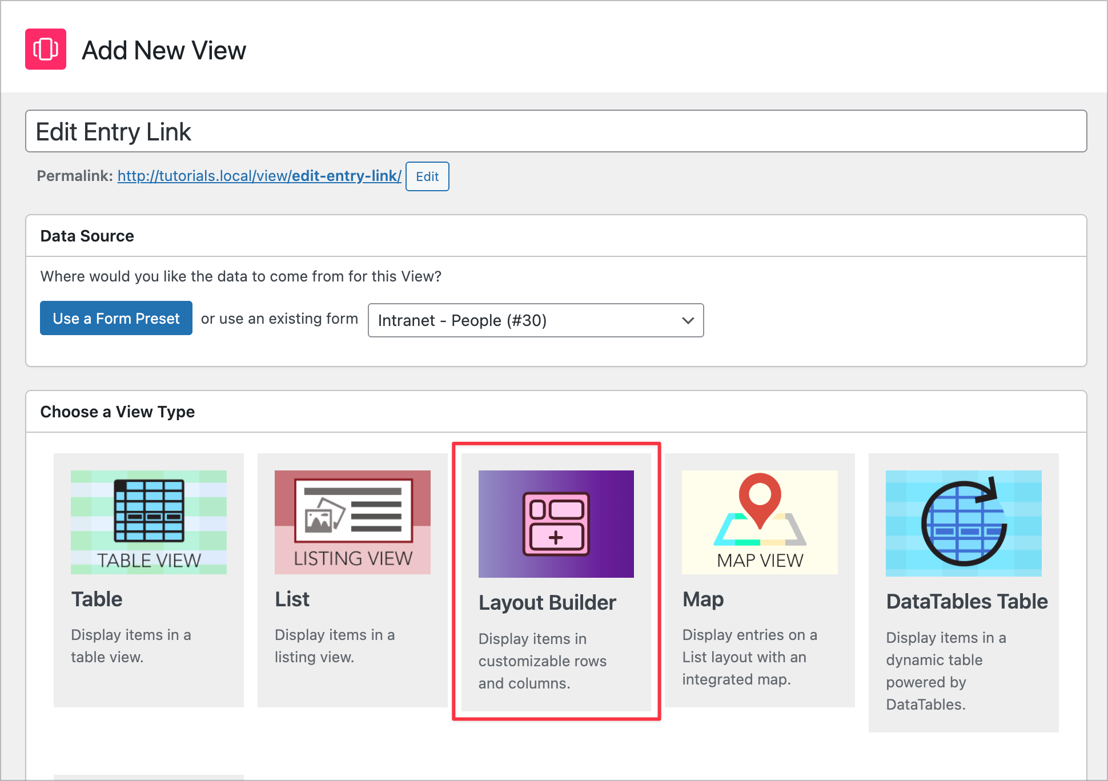Select the Table view type thumbnail
Viewport: 1108px width, 781px height.
pos(148,522)
